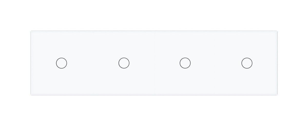Hit the fourth gang's ring icon

click(247, 63)
